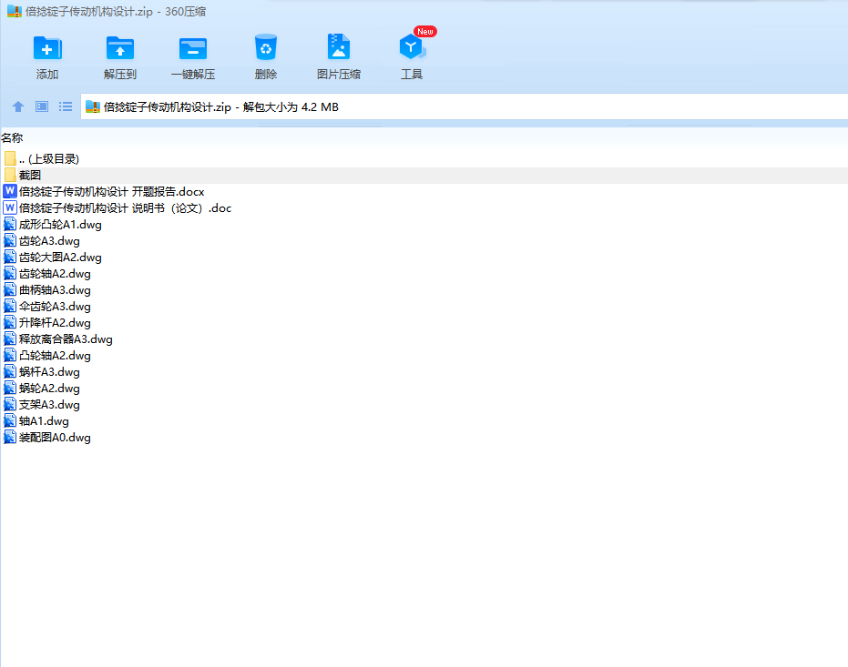848x667 pixels.
Task: Click the address bar path field
Action: [x=464, y=107]
